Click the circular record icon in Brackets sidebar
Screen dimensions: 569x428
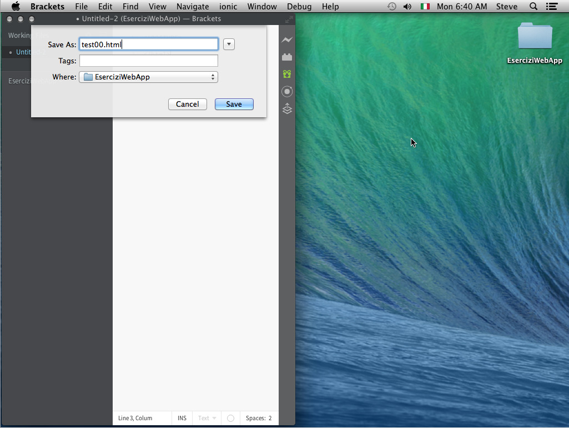pos(286,91)
